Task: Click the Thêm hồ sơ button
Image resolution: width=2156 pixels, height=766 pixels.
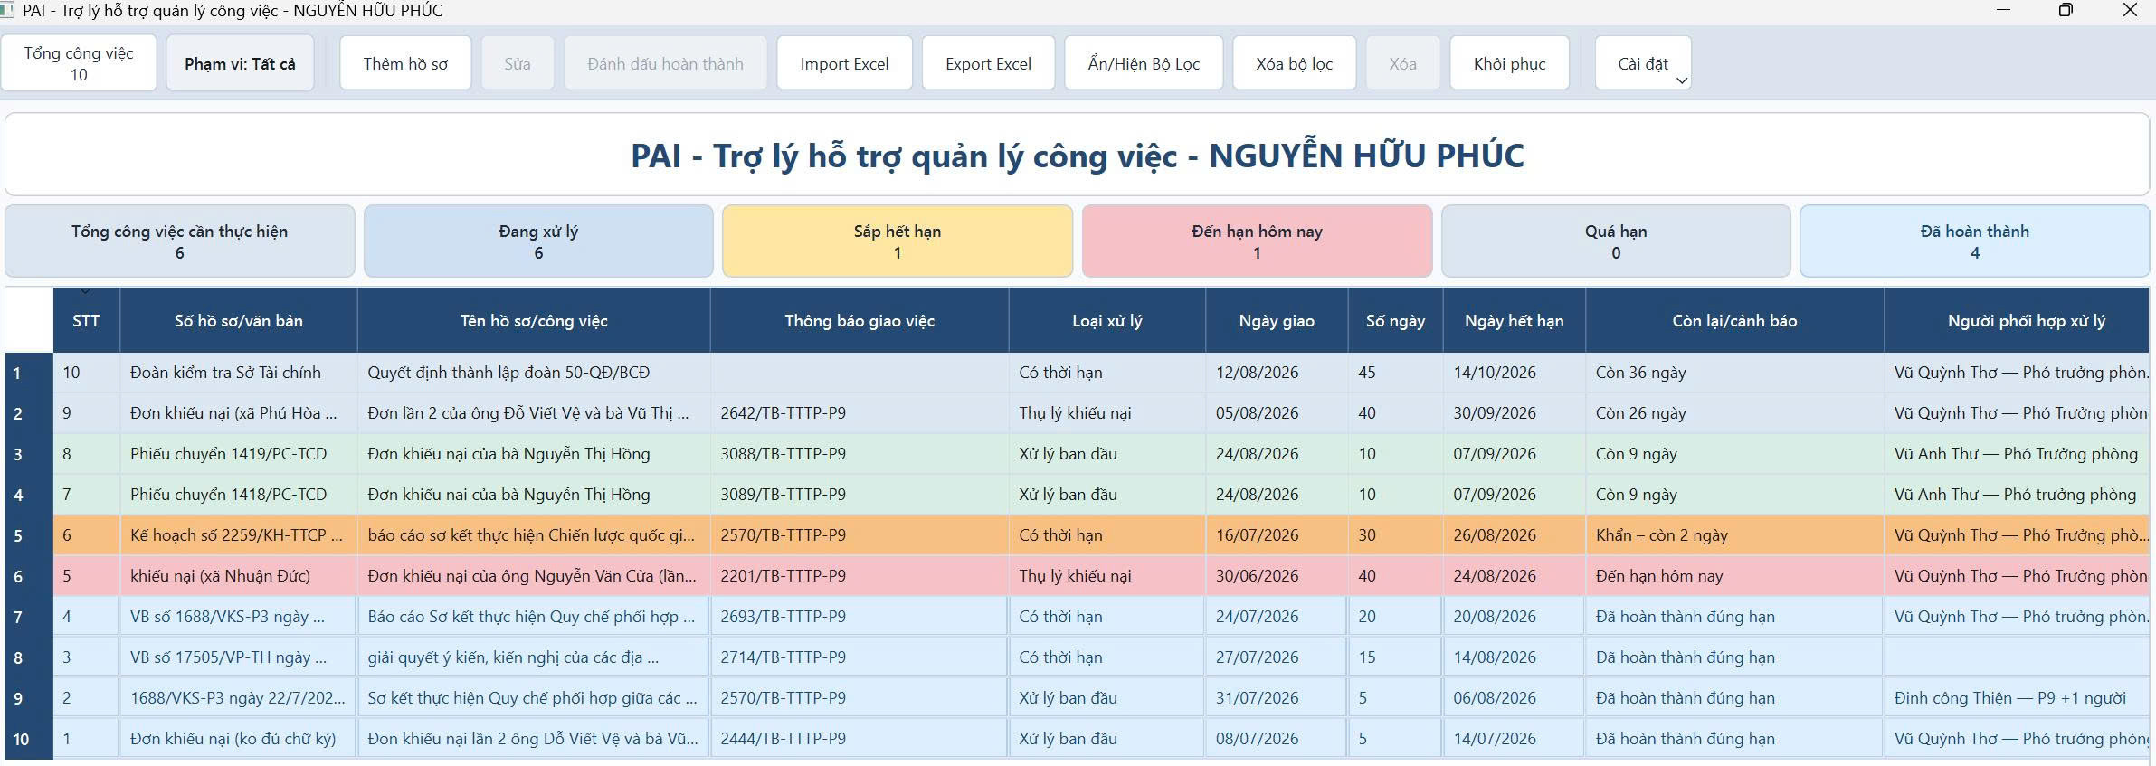Action: pyautogui.click(x=405, y=63)
